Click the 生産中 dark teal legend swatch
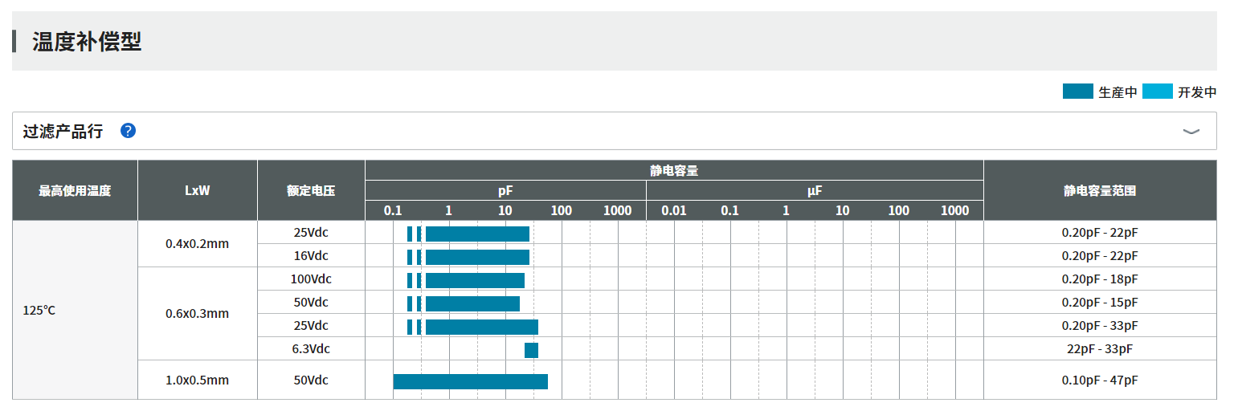Viewport: 1234px width, 415px height. point(1077,92)
